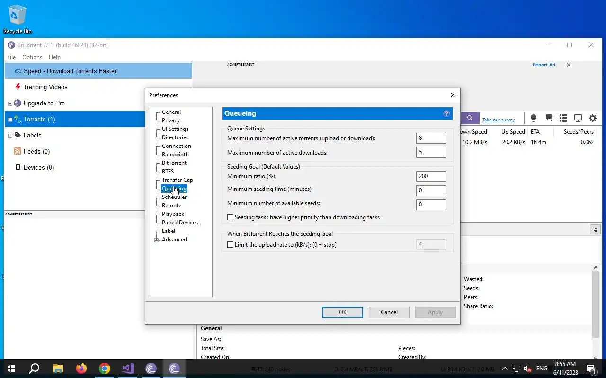The width and height of the screenshot is (606, 378).
Task: Click the Upgrade to Pro icon
Action: pos(18,103)
